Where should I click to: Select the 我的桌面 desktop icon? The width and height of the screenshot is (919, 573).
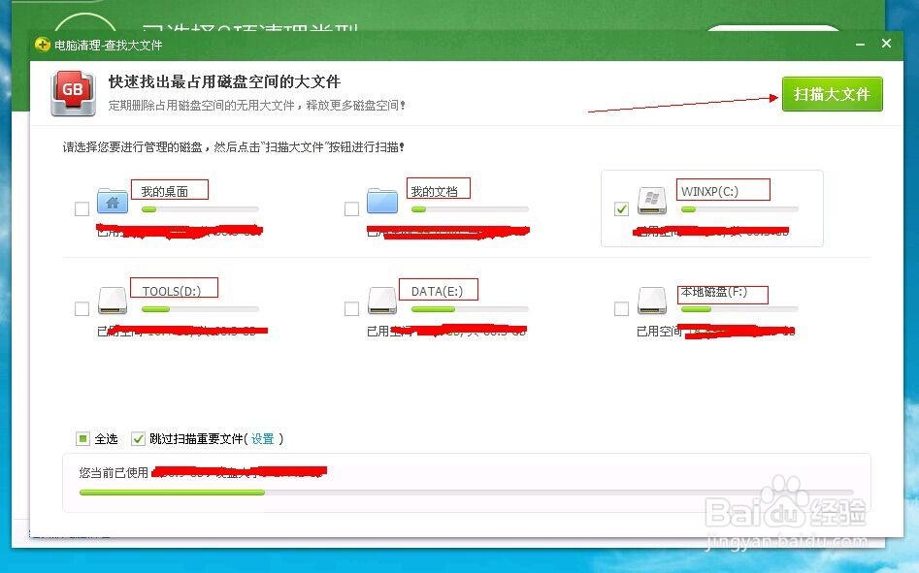pos(111,201)
